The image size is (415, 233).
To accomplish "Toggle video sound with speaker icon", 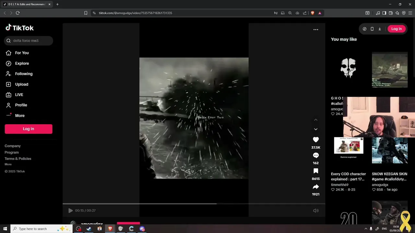I will coord(316,211).
